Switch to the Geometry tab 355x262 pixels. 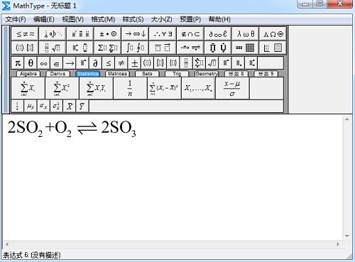pyautogui.click(x=207, y=74)
